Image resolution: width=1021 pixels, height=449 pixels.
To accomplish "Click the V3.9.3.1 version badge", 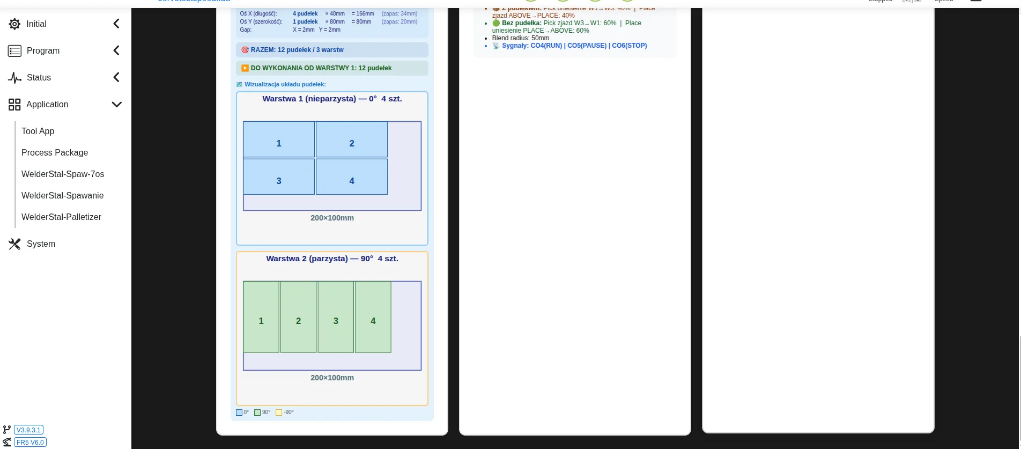I will (29, 430).
